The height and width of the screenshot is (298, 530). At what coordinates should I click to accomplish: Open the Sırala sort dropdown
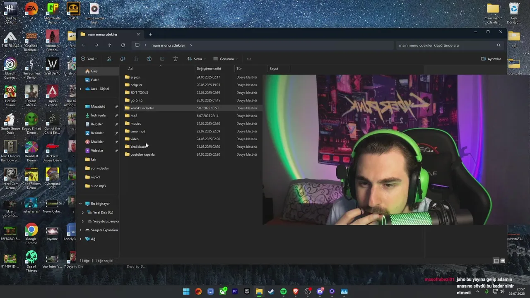pyautogui.click(x=196, y=59)
